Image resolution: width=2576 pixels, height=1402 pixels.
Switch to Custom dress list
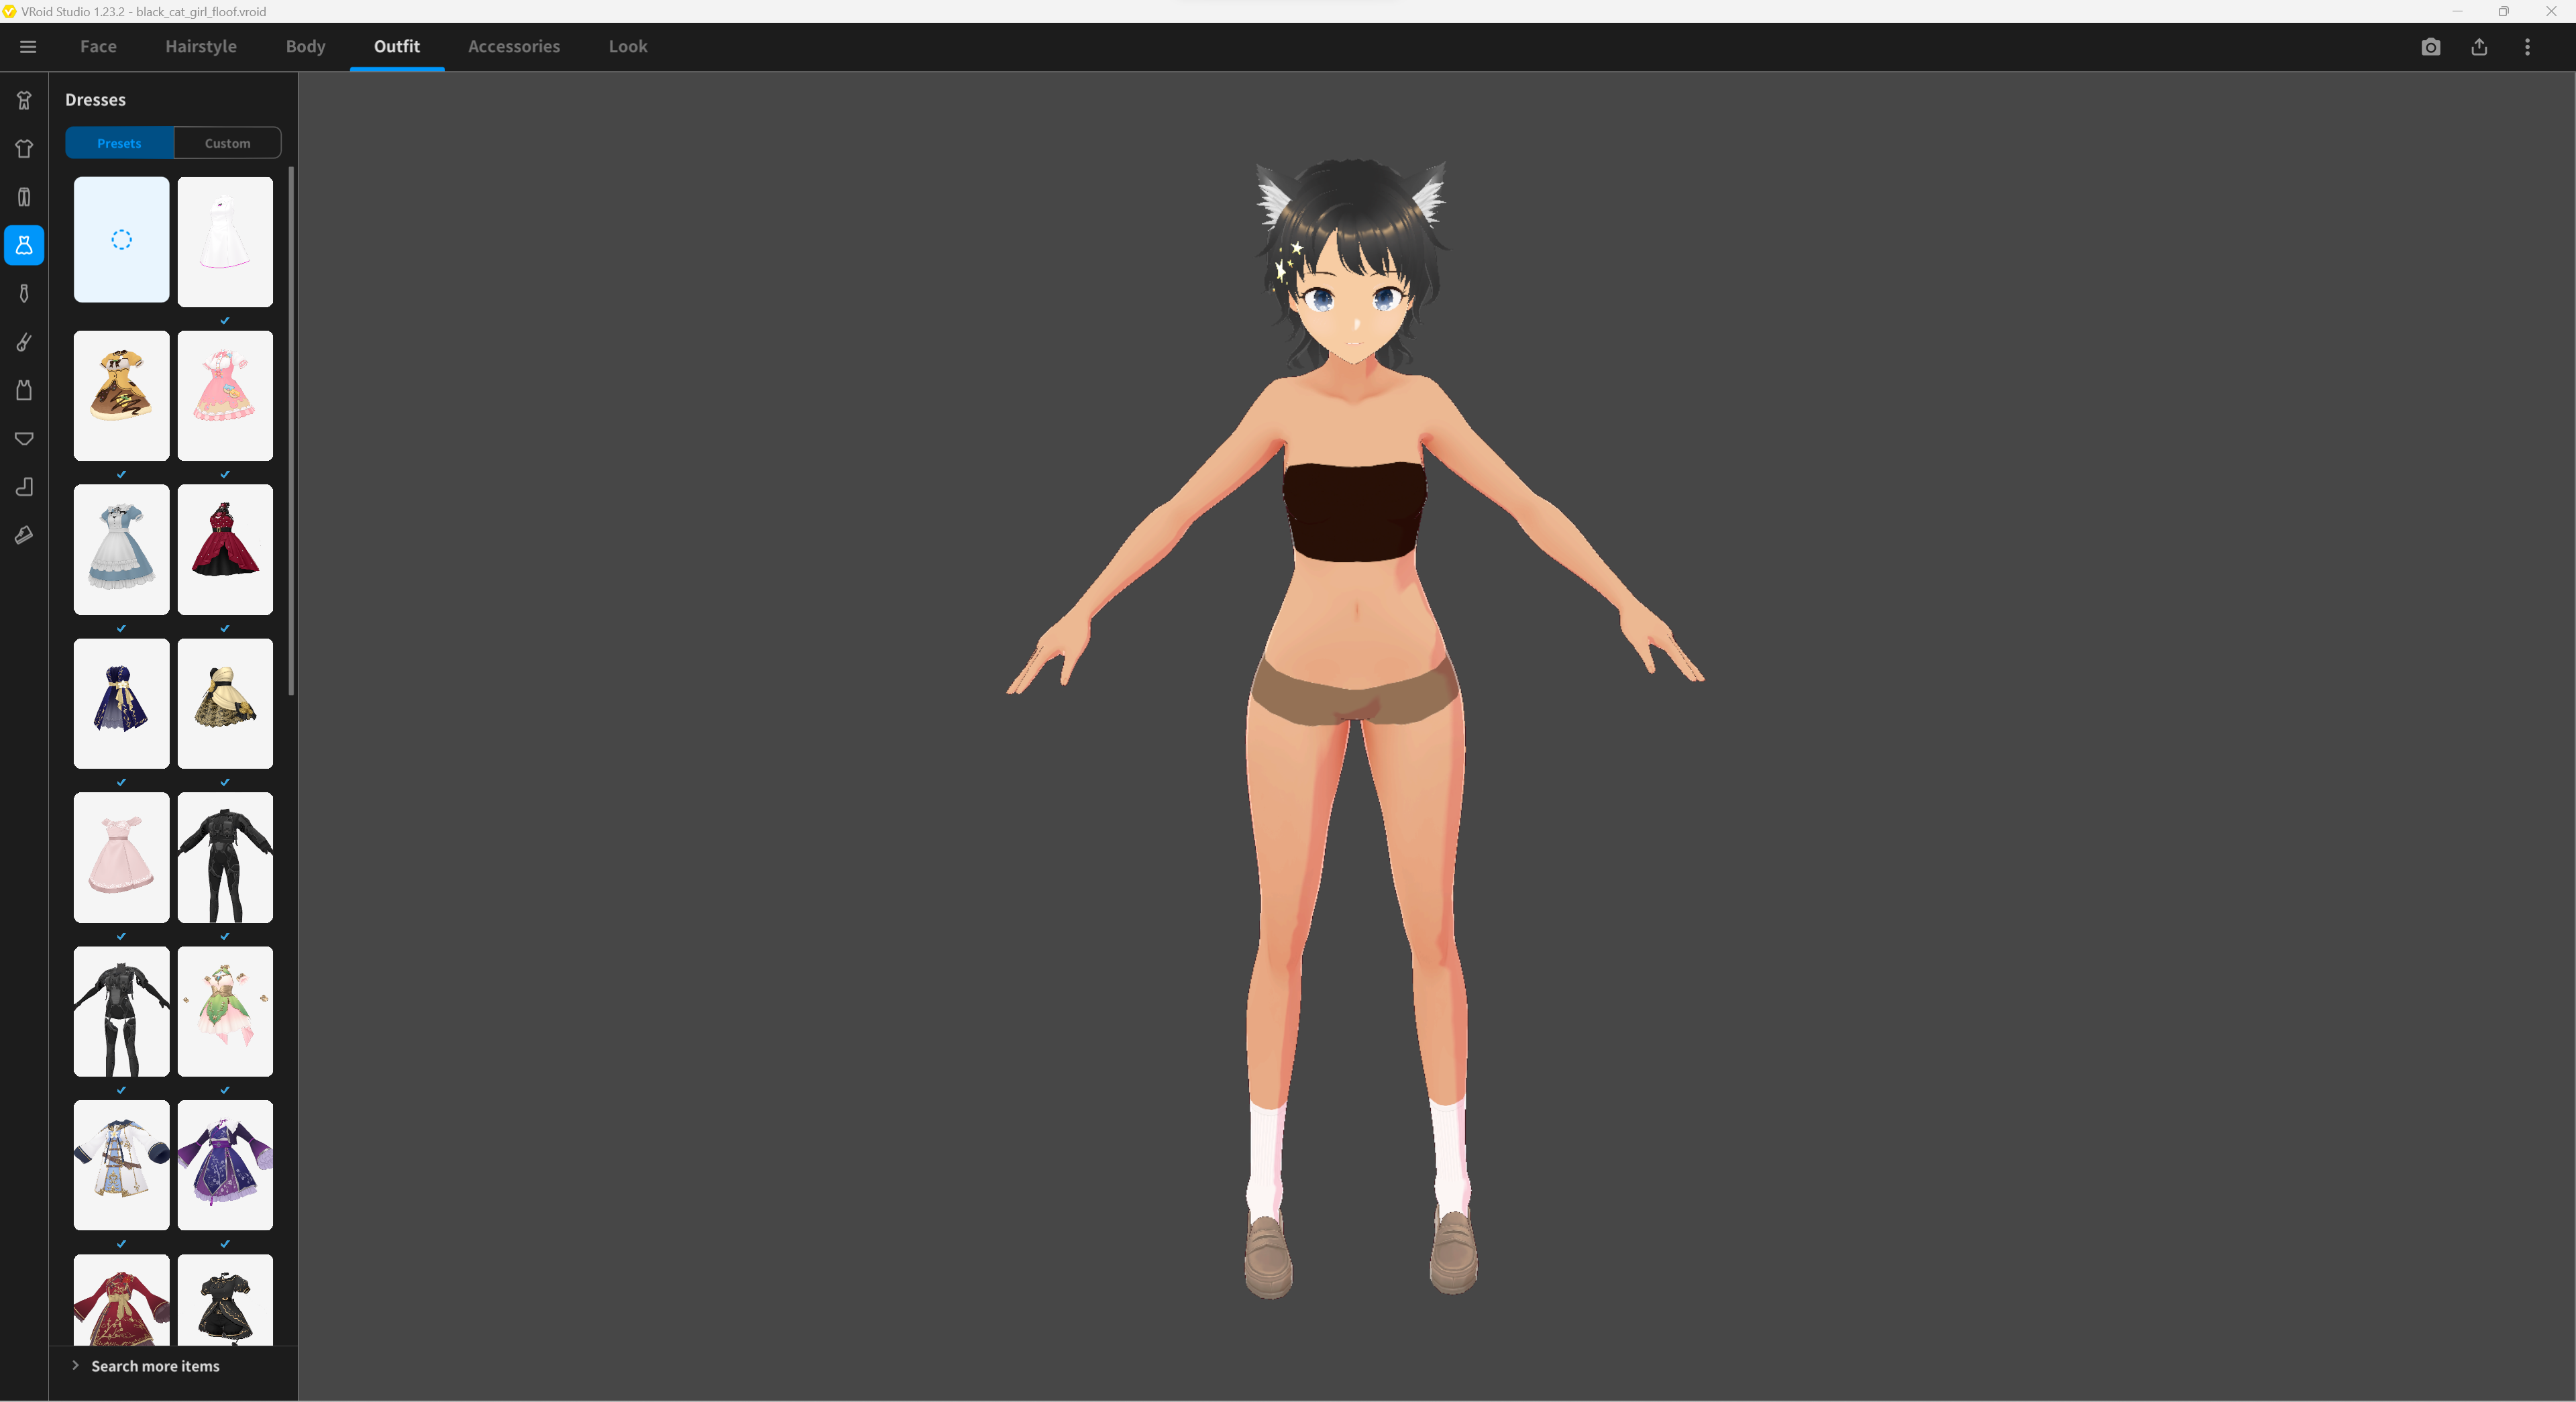(x=227, y=143)
